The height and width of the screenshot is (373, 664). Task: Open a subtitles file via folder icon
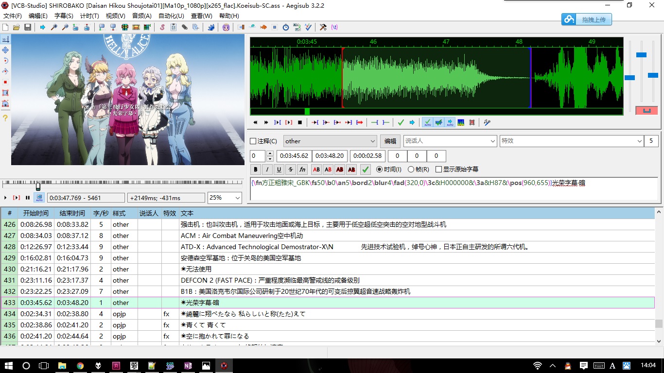point(17,27)
